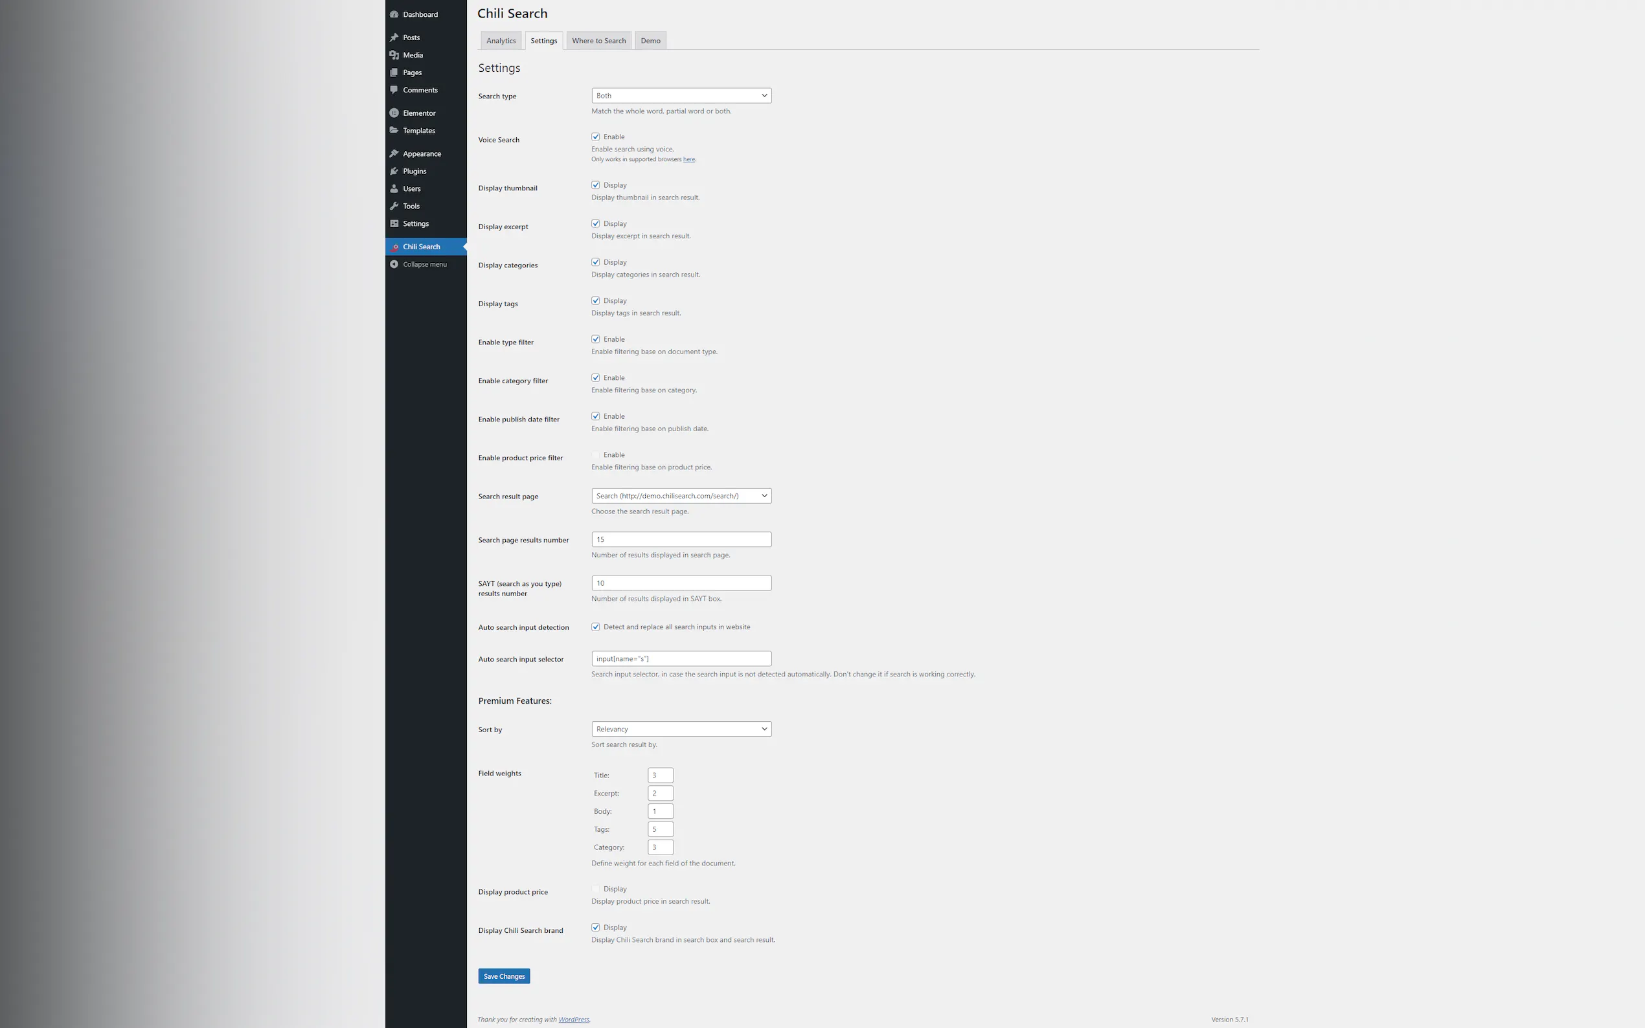Uncheck Display thumbnail checkbox
Screen dimensions: 1645x1028
(596, 185)
